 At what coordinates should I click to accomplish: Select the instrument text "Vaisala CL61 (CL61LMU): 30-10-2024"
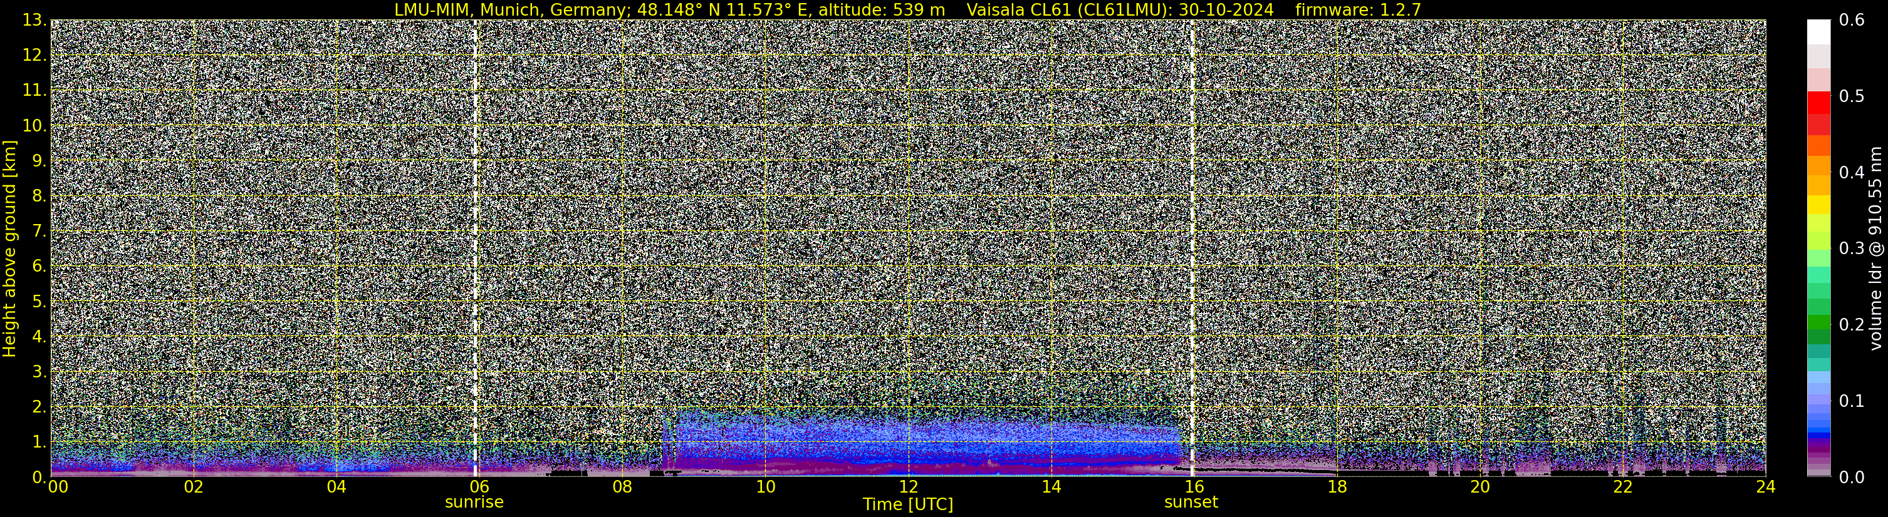coord(1120,9)
